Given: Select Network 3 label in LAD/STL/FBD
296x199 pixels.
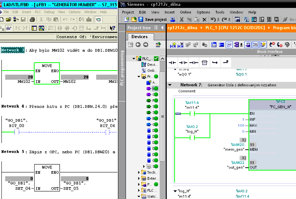Looking at the screenshot, I should click(13, 50).
